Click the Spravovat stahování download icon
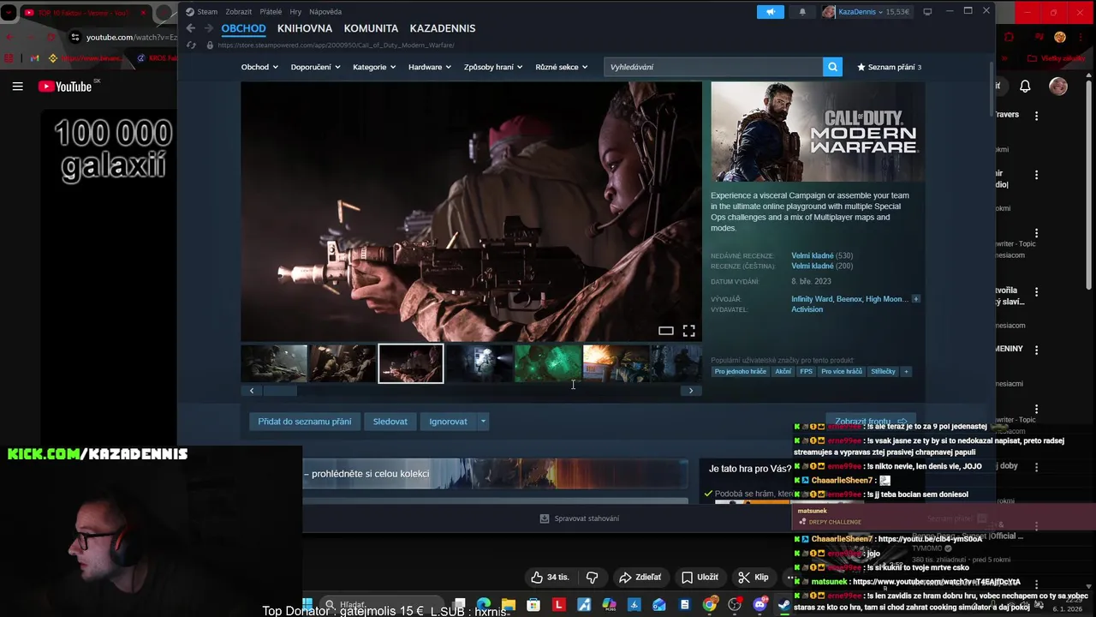The image size is (1096, 617). pyautogui.click(x=545, y=518)
